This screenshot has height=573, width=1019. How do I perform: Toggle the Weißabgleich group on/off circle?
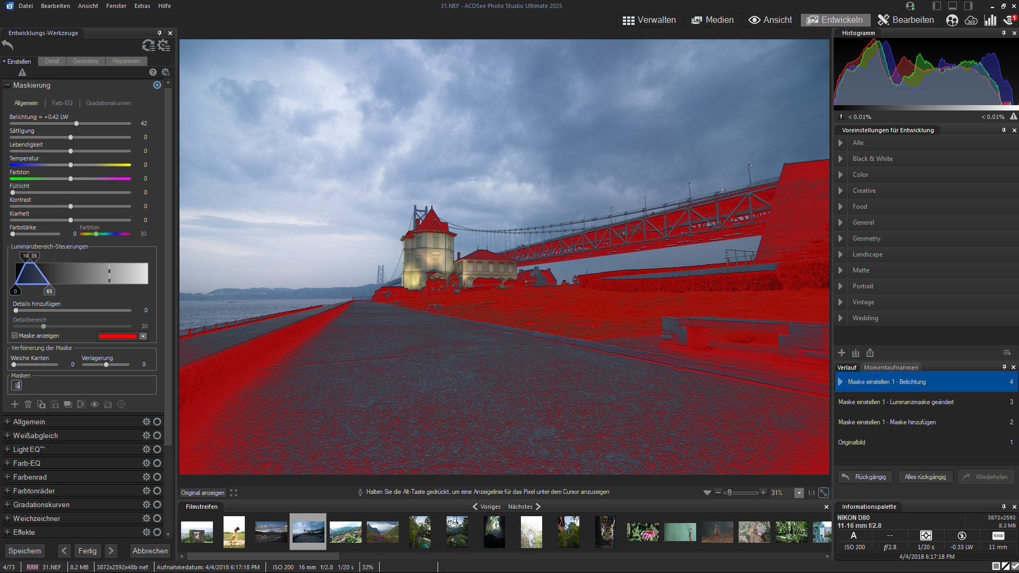pos(157,435)
